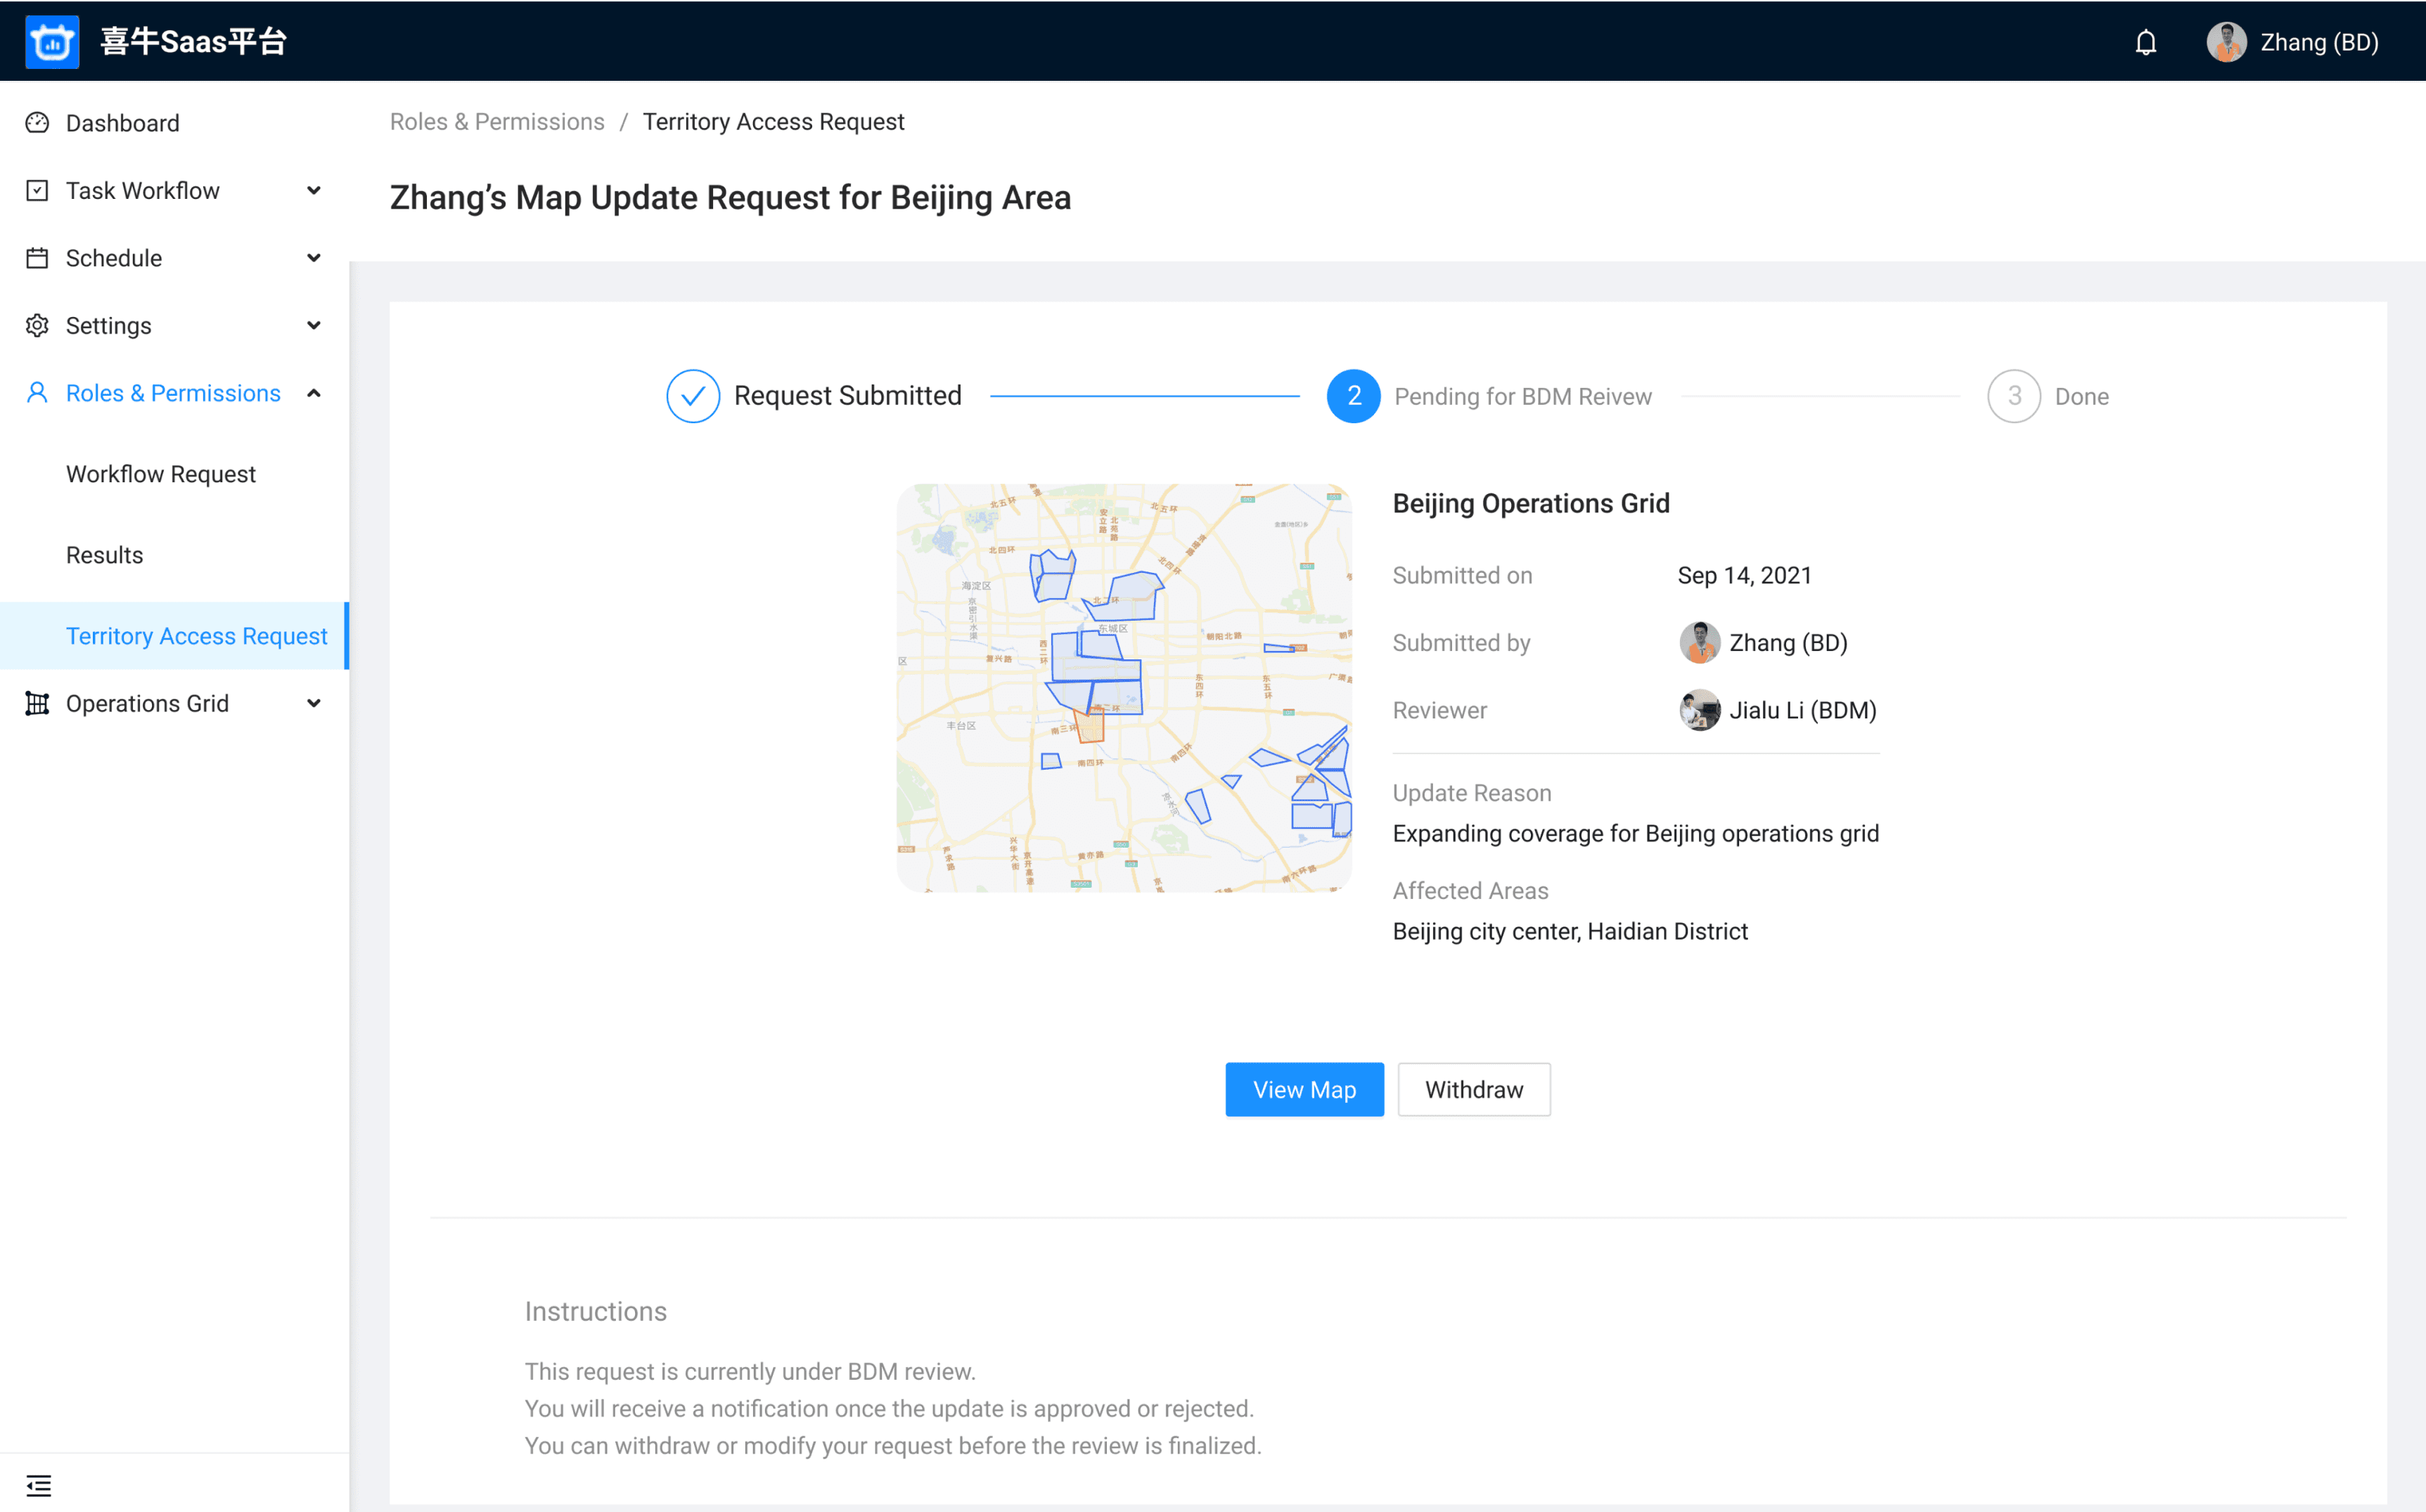
Task: Expand the Task Workflow menu chevron
Action: coord(313,190)
